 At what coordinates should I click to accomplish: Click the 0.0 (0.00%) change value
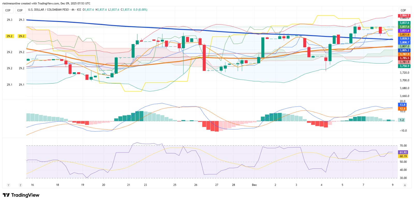[x=140, y=10]
